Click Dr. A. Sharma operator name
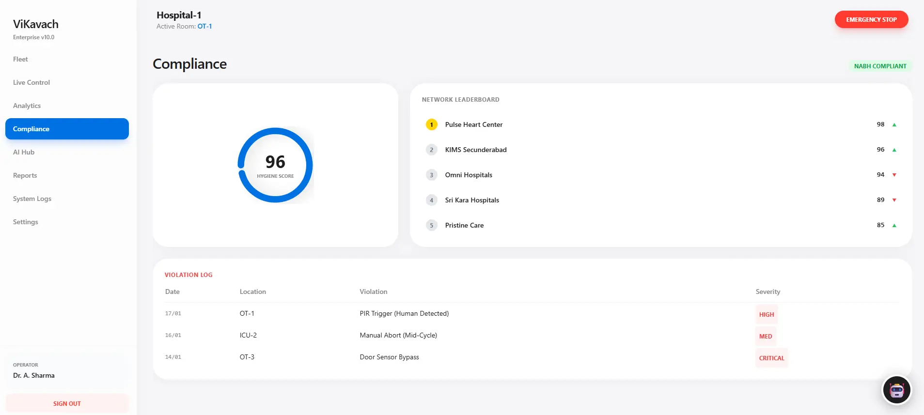 (34, 375)
